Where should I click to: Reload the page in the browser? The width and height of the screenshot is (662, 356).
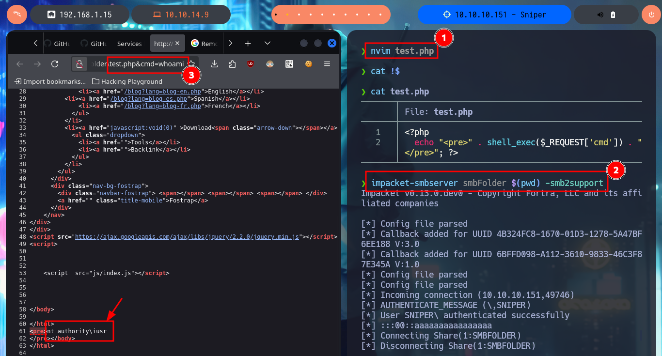55,64
